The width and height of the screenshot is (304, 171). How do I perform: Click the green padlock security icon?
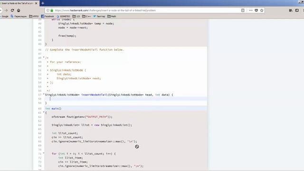52,10
